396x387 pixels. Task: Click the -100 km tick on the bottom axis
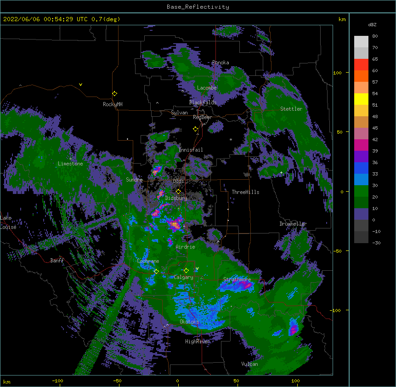tap(57, 381)
